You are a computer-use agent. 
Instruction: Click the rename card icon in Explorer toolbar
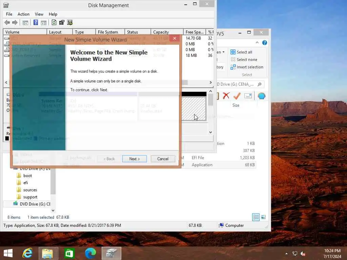coord(248,96)
